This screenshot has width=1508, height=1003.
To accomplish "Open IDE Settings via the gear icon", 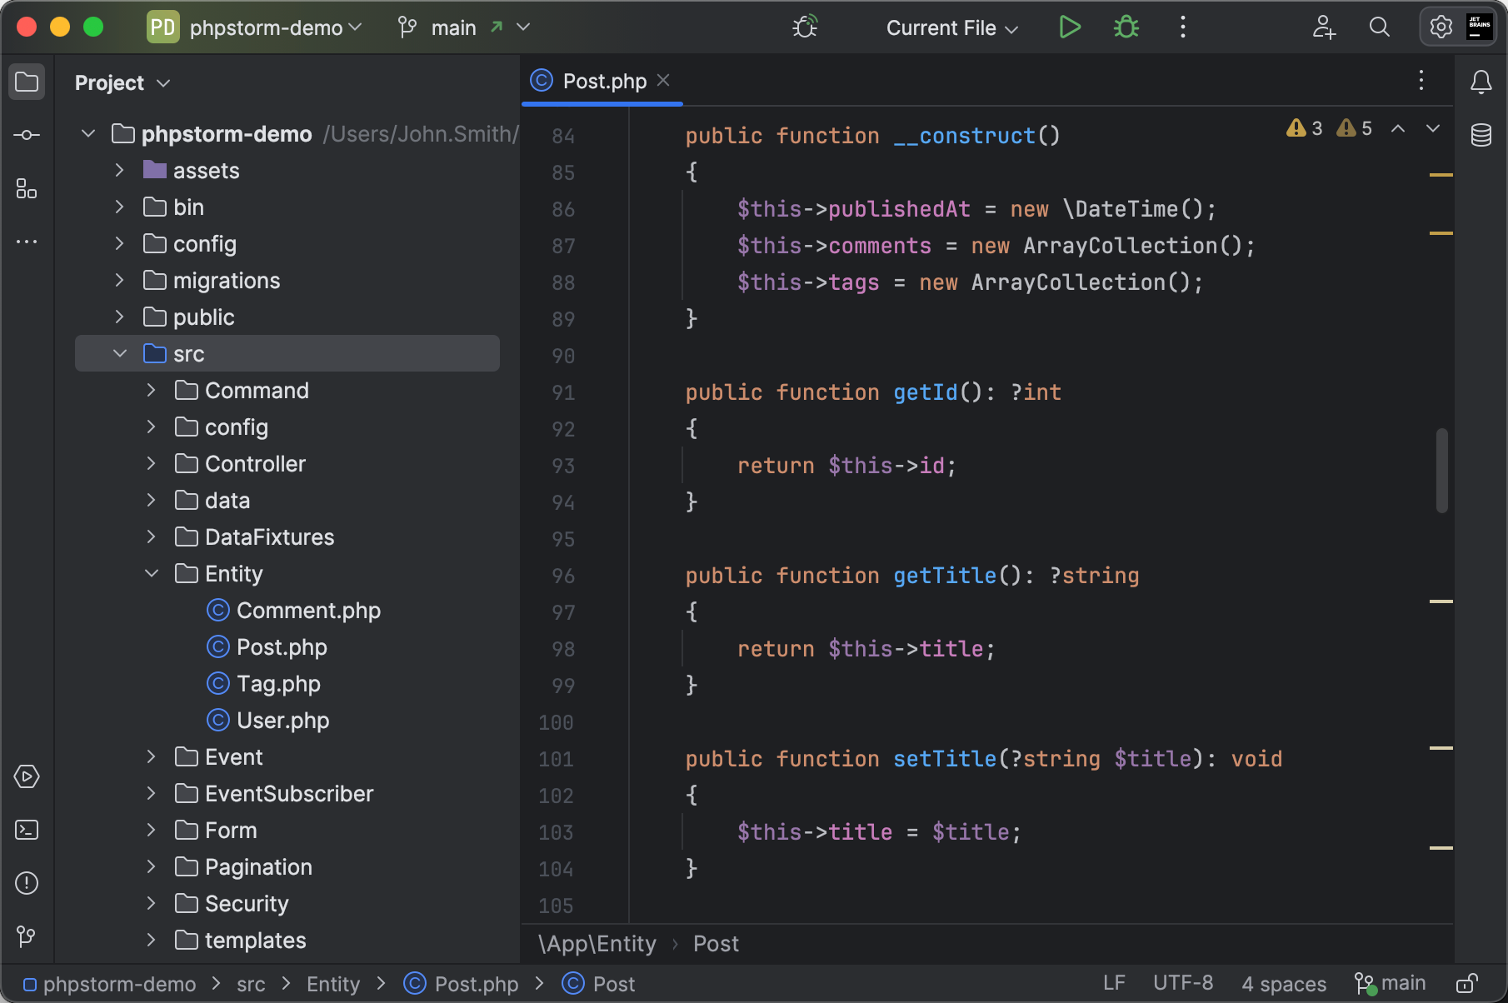I will [x=1441, y=27].
